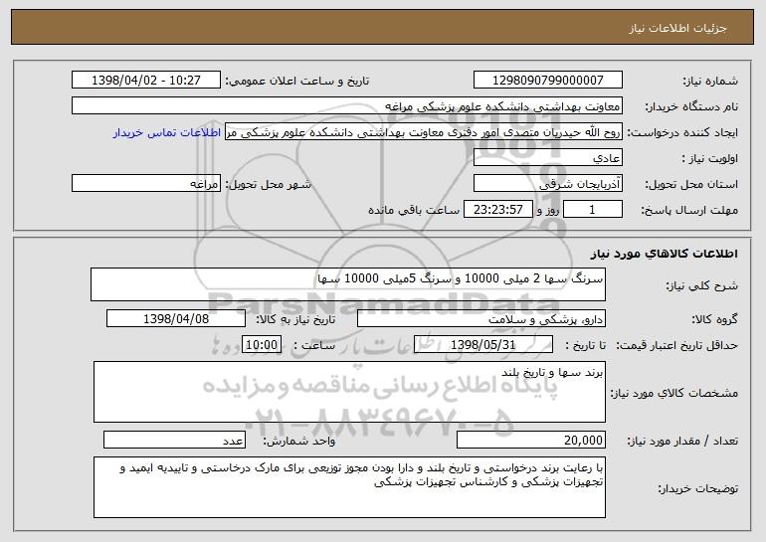The height and width of the screenshot is (542, 766).
Task: Click the label مشخصات کالای مورد نیاز
Action: coord(674,393)
